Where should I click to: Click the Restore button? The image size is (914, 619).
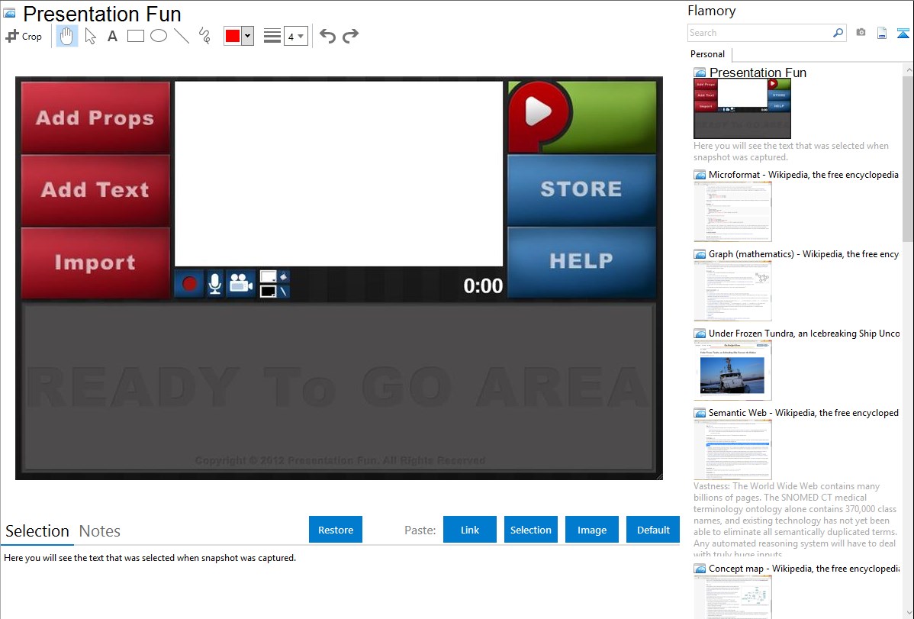pyautogui.click(x=336, y=530)
